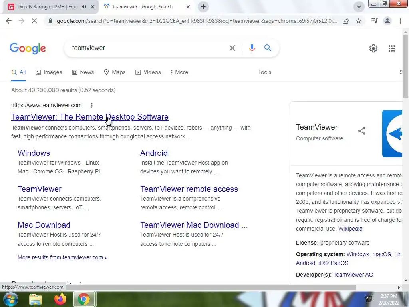Click the Windows operating system link
The image size is (409, 307).
coord(358,255)
